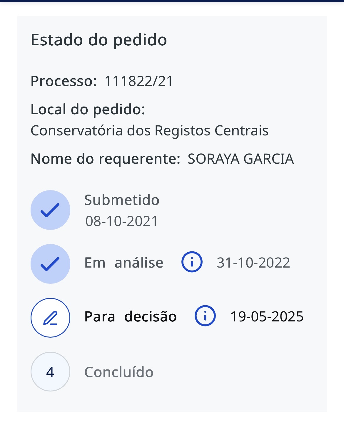
Task: Click the Estado do pedido heading
Action: click(99, 40)
